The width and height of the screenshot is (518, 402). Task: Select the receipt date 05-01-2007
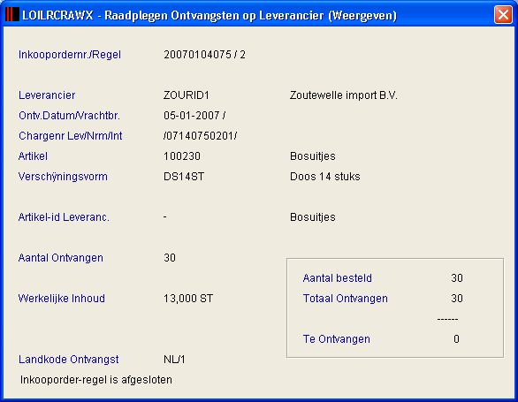point(192,116)
